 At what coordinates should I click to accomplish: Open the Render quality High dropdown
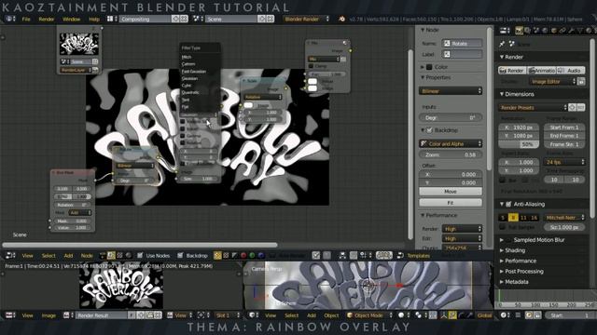tap(462, 229)
